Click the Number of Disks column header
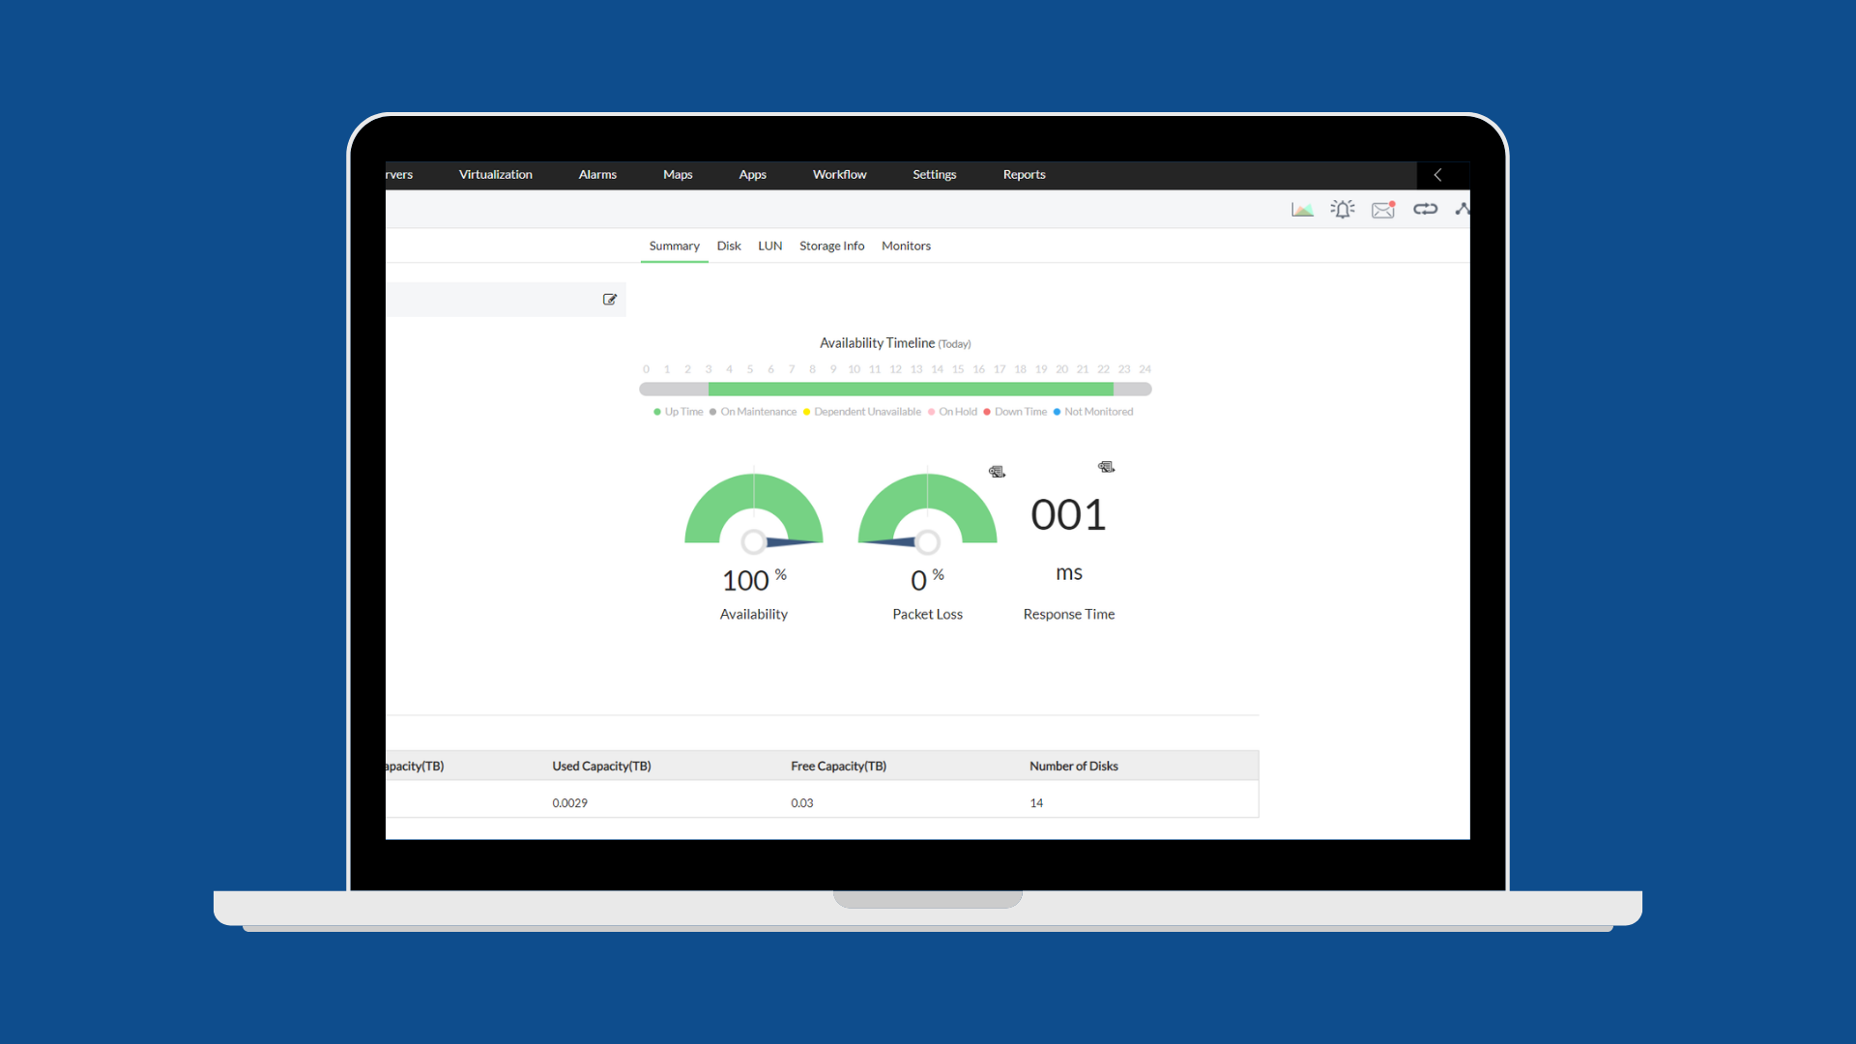Image resolution: width=1856 pixels, height=1044 pixels. click(1073, 766)
